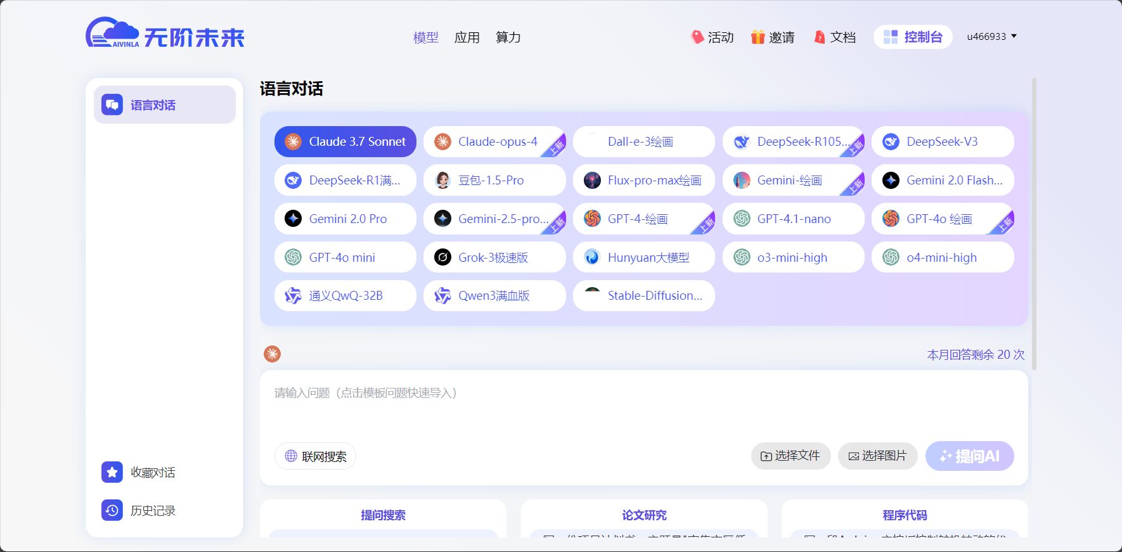Click the 文档 document icon
The image size is (1122, 552).
click(x=820, y=37)
